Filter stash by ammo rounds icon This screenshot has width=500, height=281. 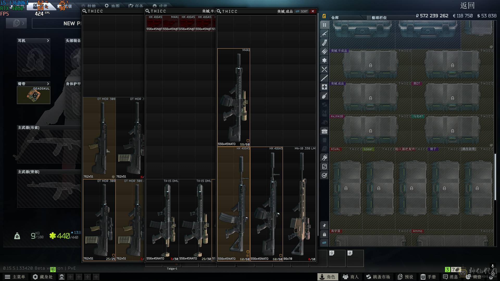click(x=324, y=52)
